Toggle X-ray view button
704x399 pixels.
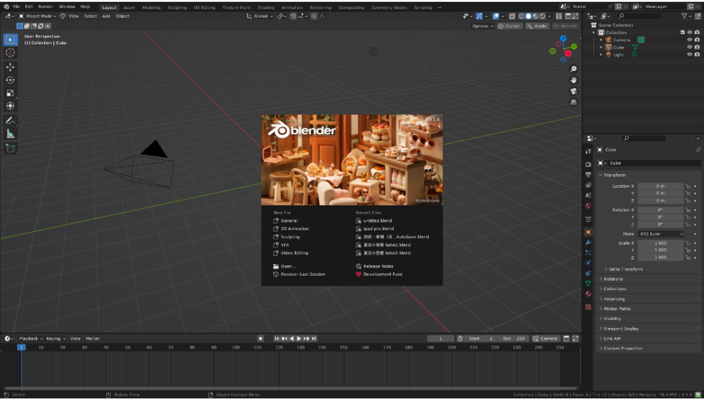pos(512,16)
